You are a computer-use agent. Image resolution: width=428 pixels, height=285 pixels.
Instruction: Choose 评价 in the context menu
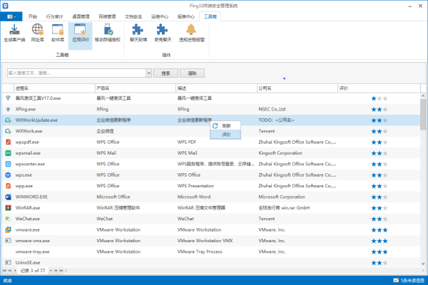point(225,135)
